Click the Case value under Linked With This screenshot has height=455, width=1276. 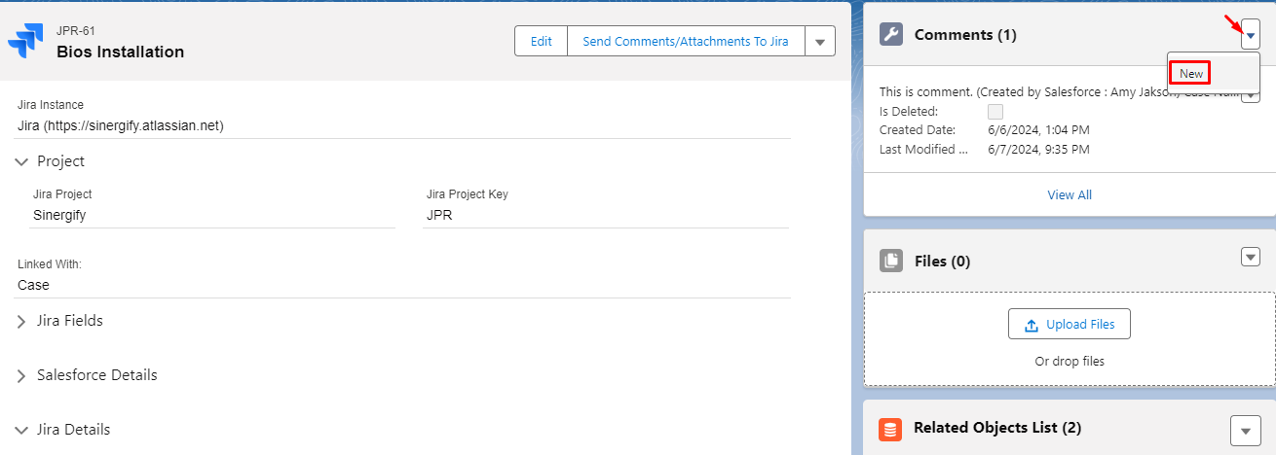point(33,285)
